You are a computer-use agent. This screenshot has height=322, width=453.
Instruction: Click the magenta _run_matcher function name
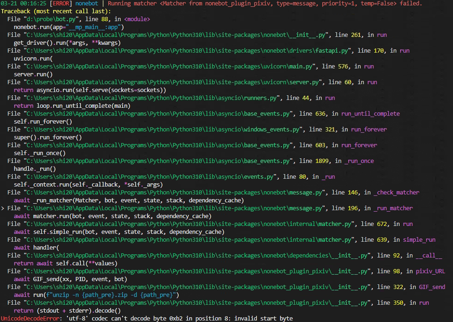[x=393, y=208]
